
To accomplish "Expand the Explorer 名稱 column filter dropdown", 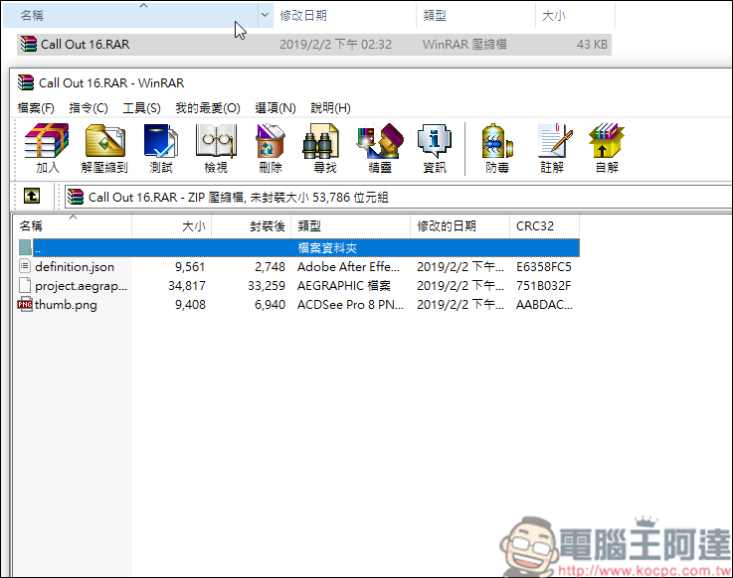I will coord(265,15).
